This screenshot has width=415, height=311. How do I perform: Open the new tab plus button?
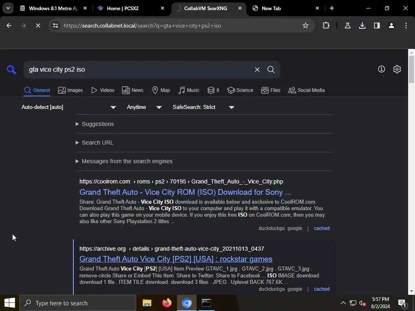332,8
